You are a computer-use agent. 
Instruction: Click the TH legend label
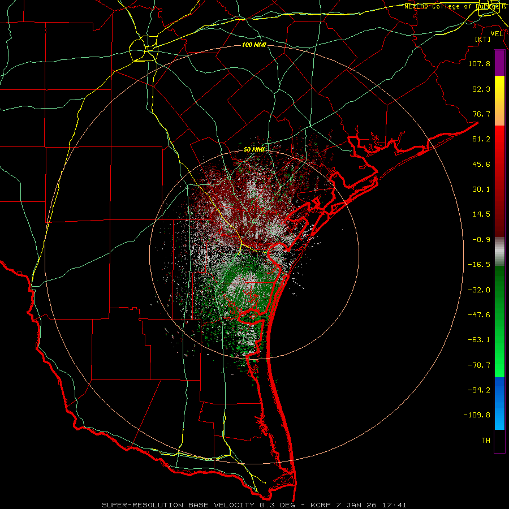[x=486, y=441]
